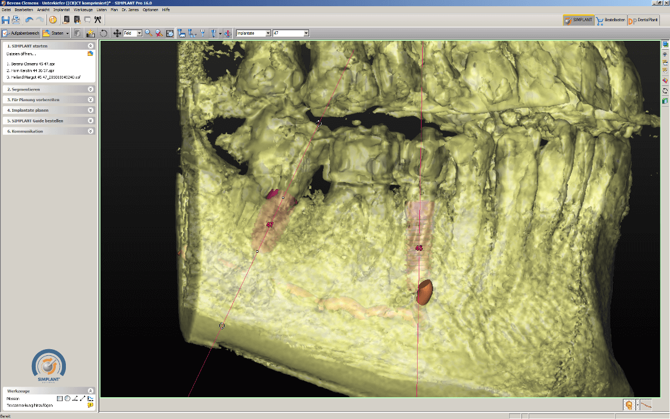Click the 'Dateien öffnen...' link
The height and width of the screenshot is (419, 670).
[21, 54]
